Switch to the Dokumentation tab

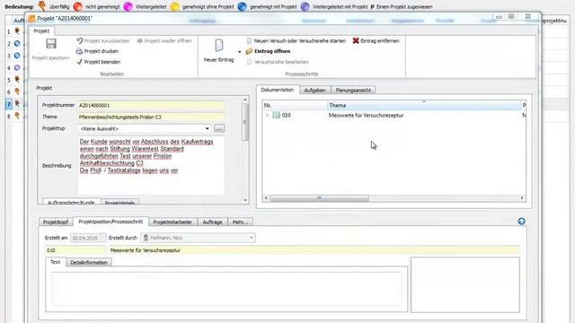[x=278, y=90]
